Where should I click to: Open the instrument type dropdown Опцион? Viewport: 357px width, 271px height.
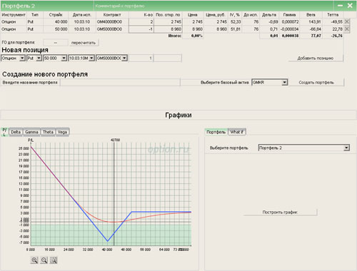[22, 58]
